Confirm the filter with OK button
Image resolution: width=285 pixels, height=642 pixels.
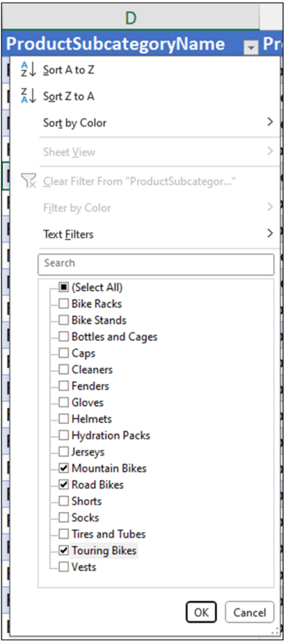point(202,613)
